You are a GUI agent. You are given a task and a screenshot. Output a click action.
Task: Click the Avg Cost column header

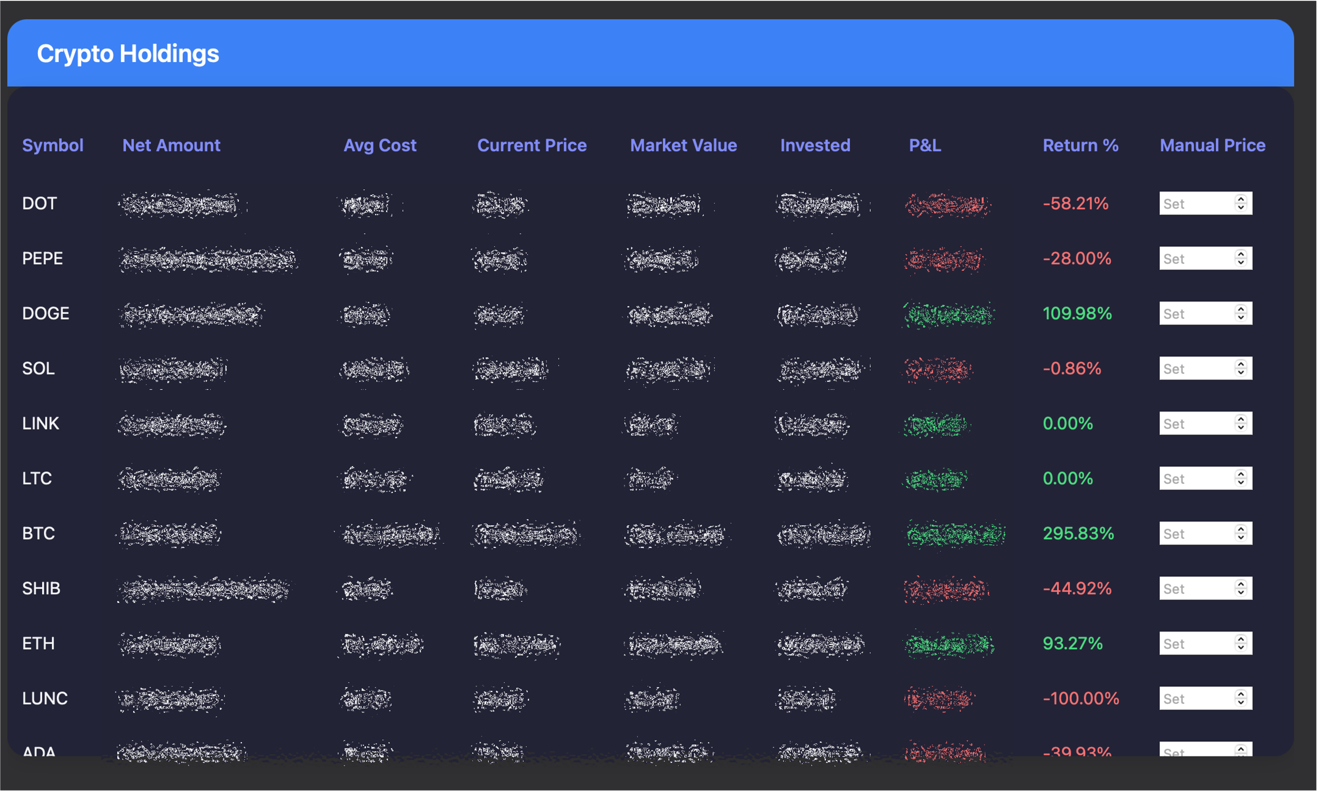pos(380,145)
